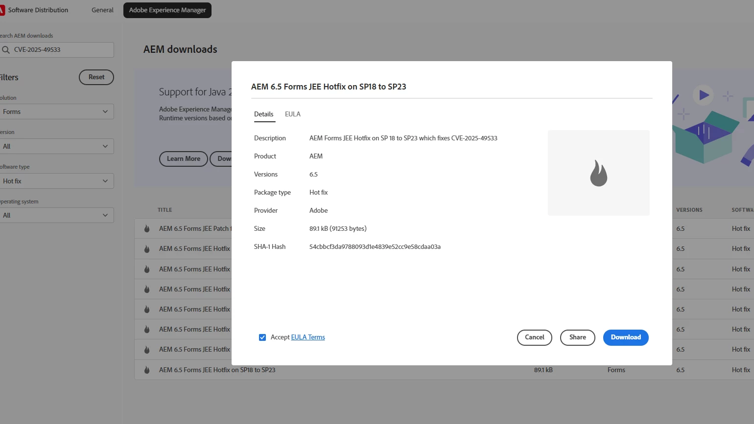Click the Forms cell in the SP18 to SP23 row
This screenshot has height=424, width=754.
click(x=616, y=370)
